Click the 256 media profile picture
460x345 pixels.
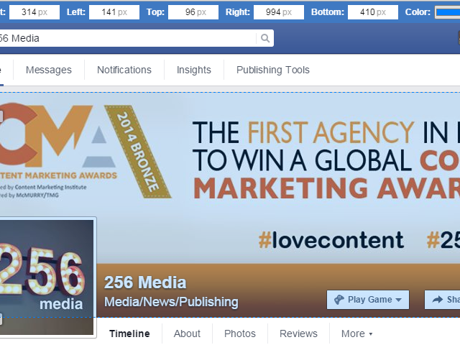[47, 277]
